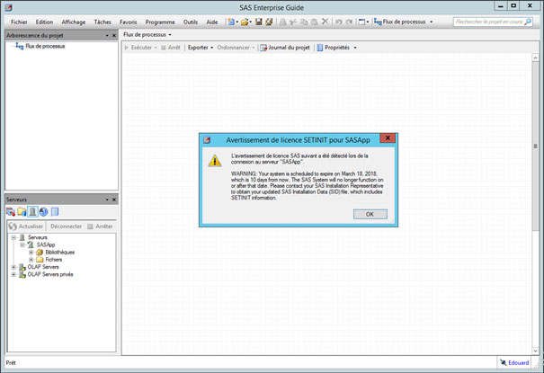Open the Outils menu
The image size is (544, 373).
point(191,22)
